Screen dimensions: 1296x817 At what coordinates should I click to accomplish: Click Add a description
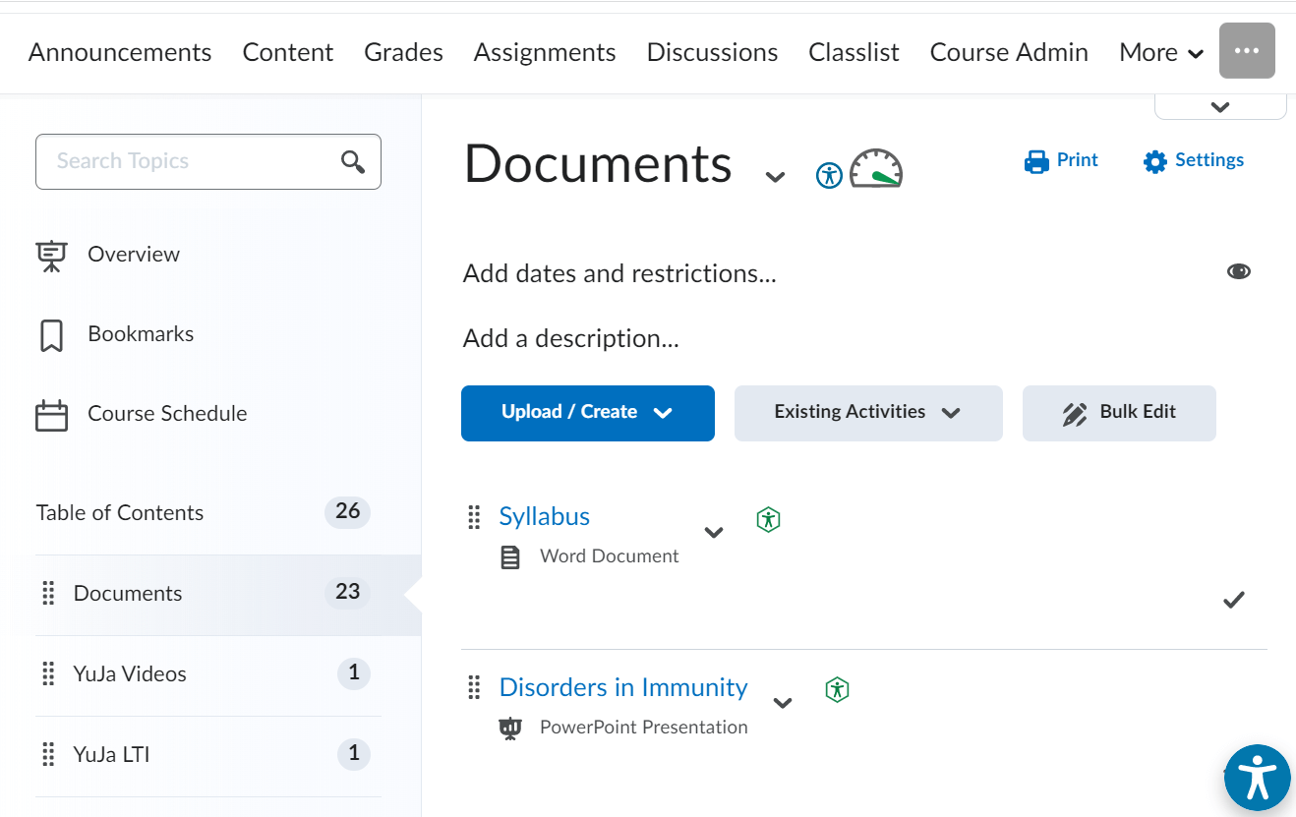[x=571, y=339]
